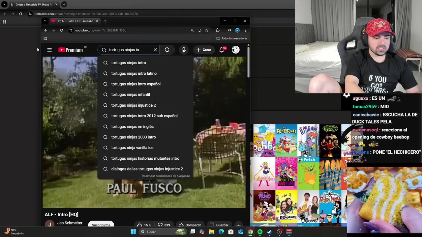Open the weather widget showing 18°C Despejado
This screenshot has height=237, width=422.
tap(14, 232)
